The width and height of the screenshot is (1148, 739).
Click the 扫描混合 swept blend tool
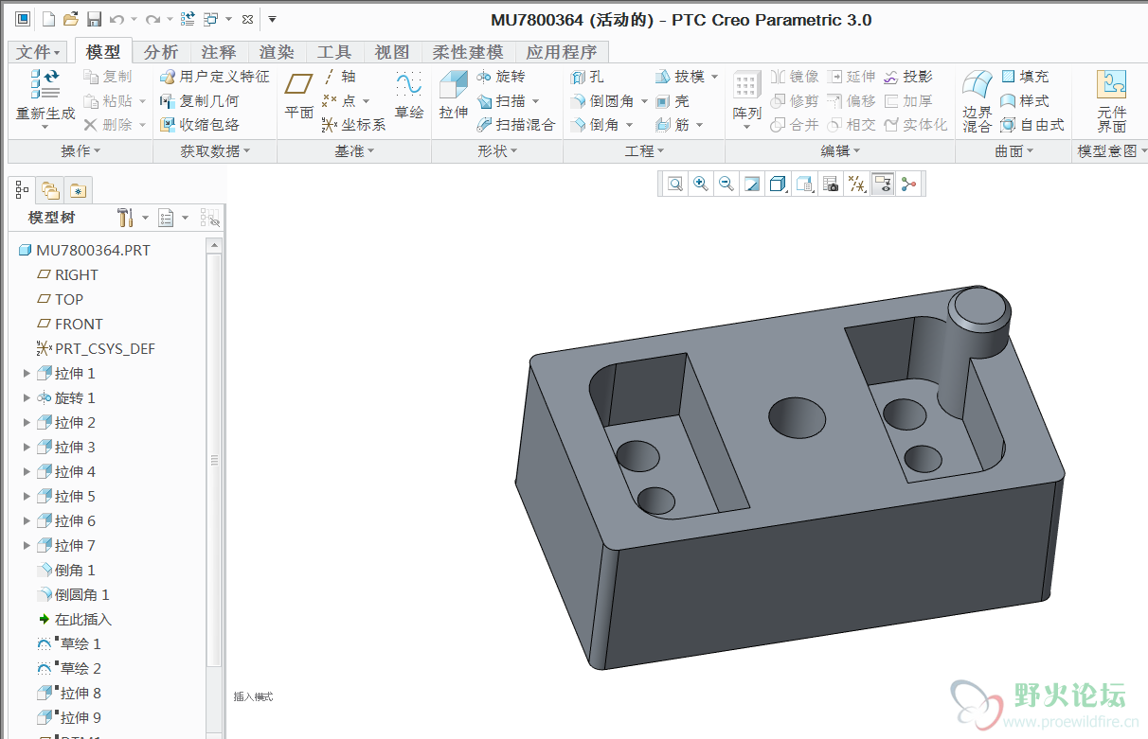pos(516,125)
